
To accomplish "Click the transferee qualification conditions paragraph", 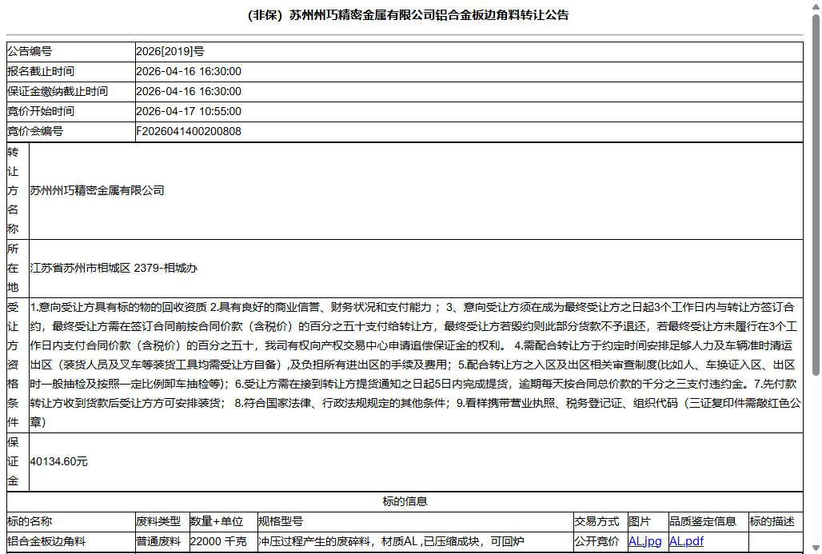I will pyautogui.click(x=415, y=365).
